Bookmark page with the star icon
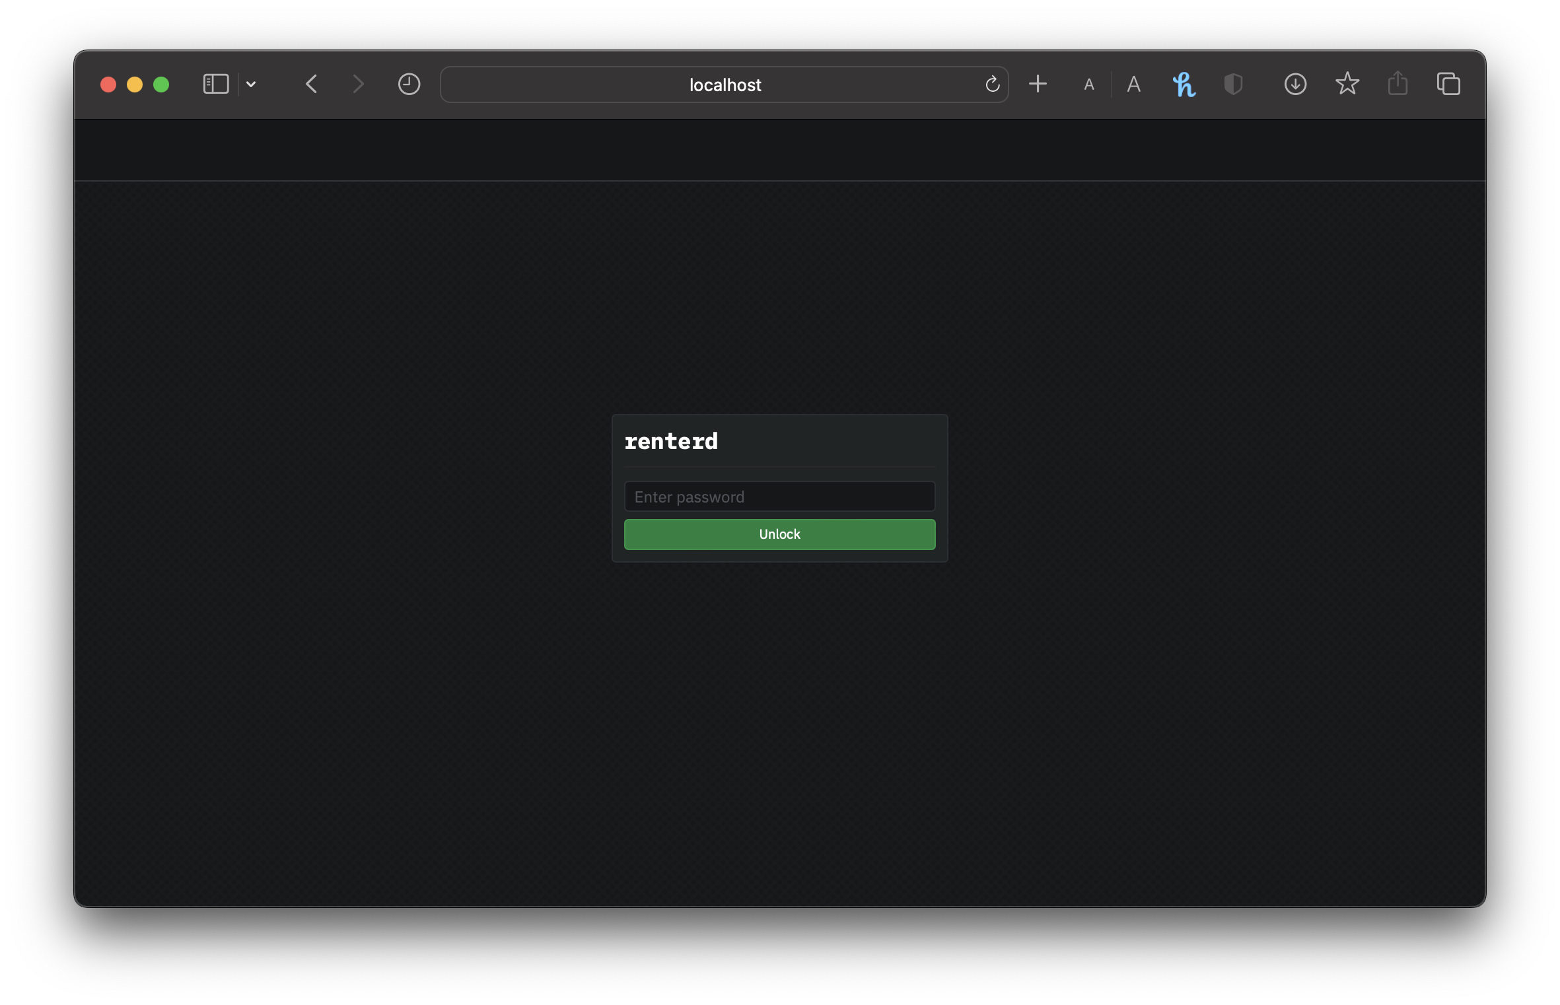Viewport: 1560px width, 1005px height. (1347, 84)
